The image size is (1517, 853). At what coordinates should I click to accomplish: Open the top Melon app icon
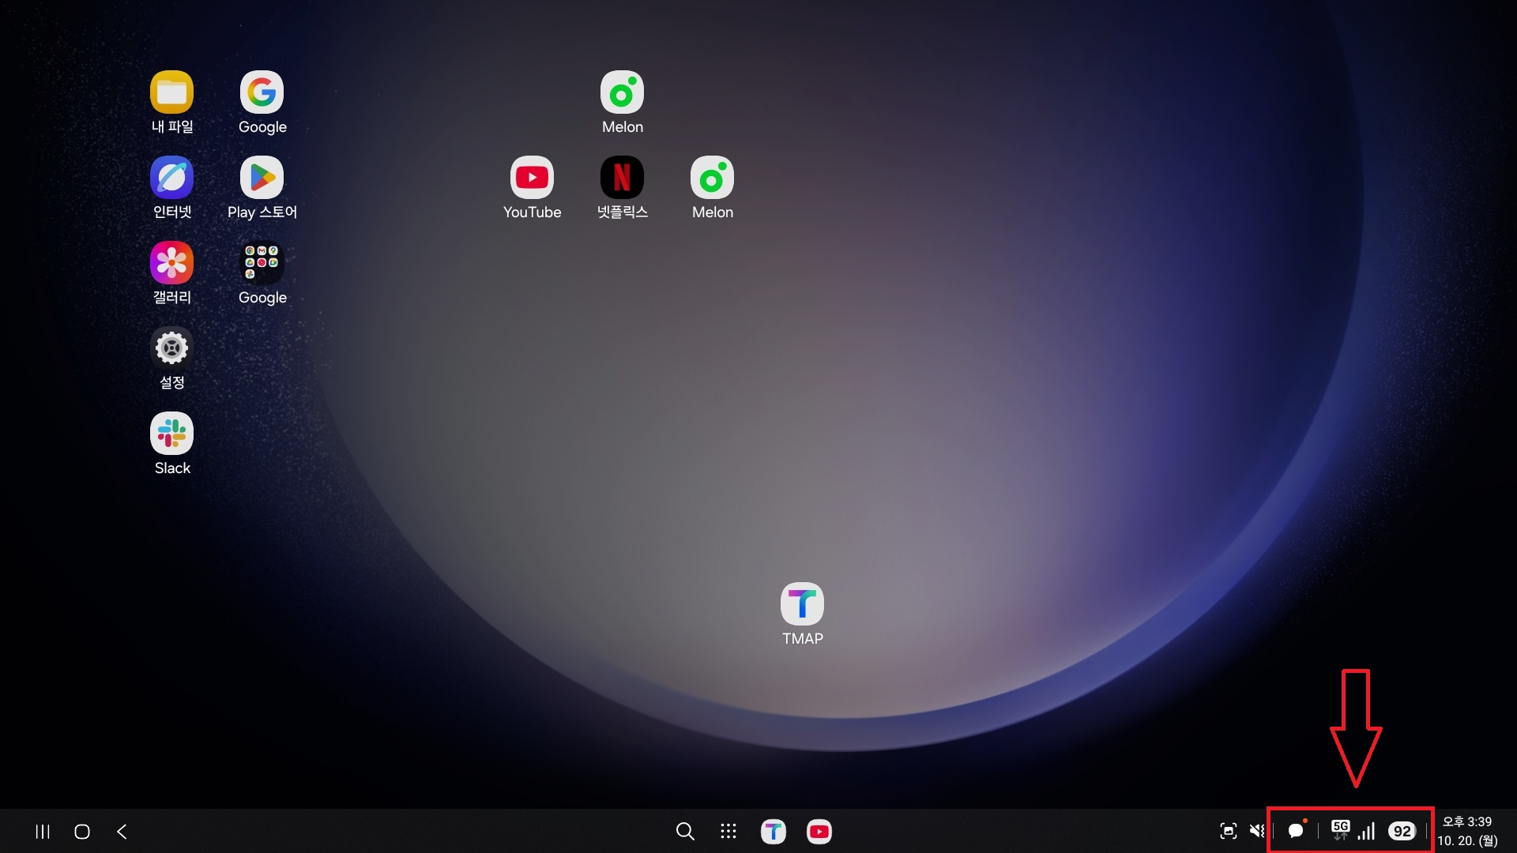[x=622, y=93]
